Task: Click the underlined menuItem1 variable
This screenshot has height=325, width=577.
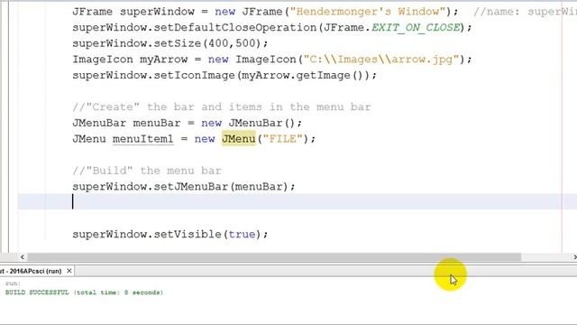Action: click(142, 139)
